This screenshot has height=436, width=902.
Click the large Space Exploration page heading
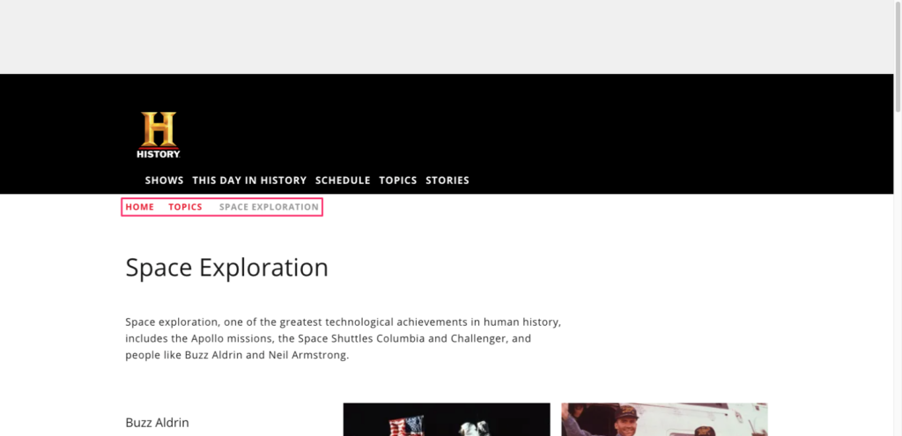pyautogui.click(x=226, y=268)
